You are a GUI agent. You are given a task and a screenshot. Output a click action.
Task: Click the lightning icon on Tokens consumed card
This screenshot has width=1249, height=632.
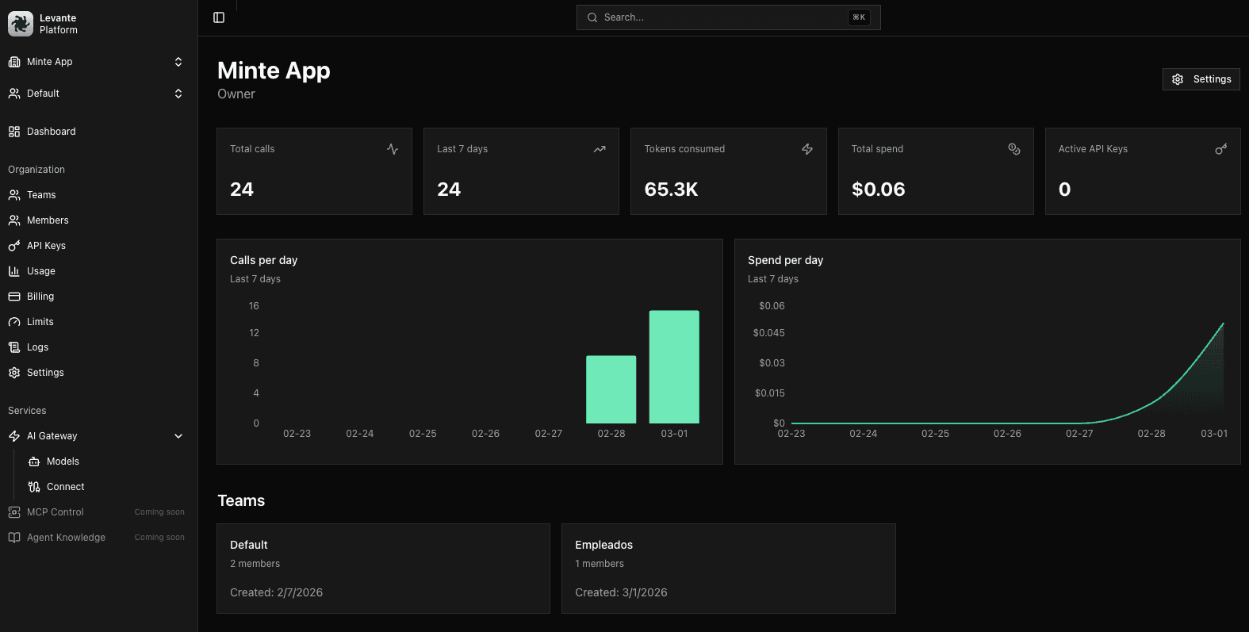point(807,149)
